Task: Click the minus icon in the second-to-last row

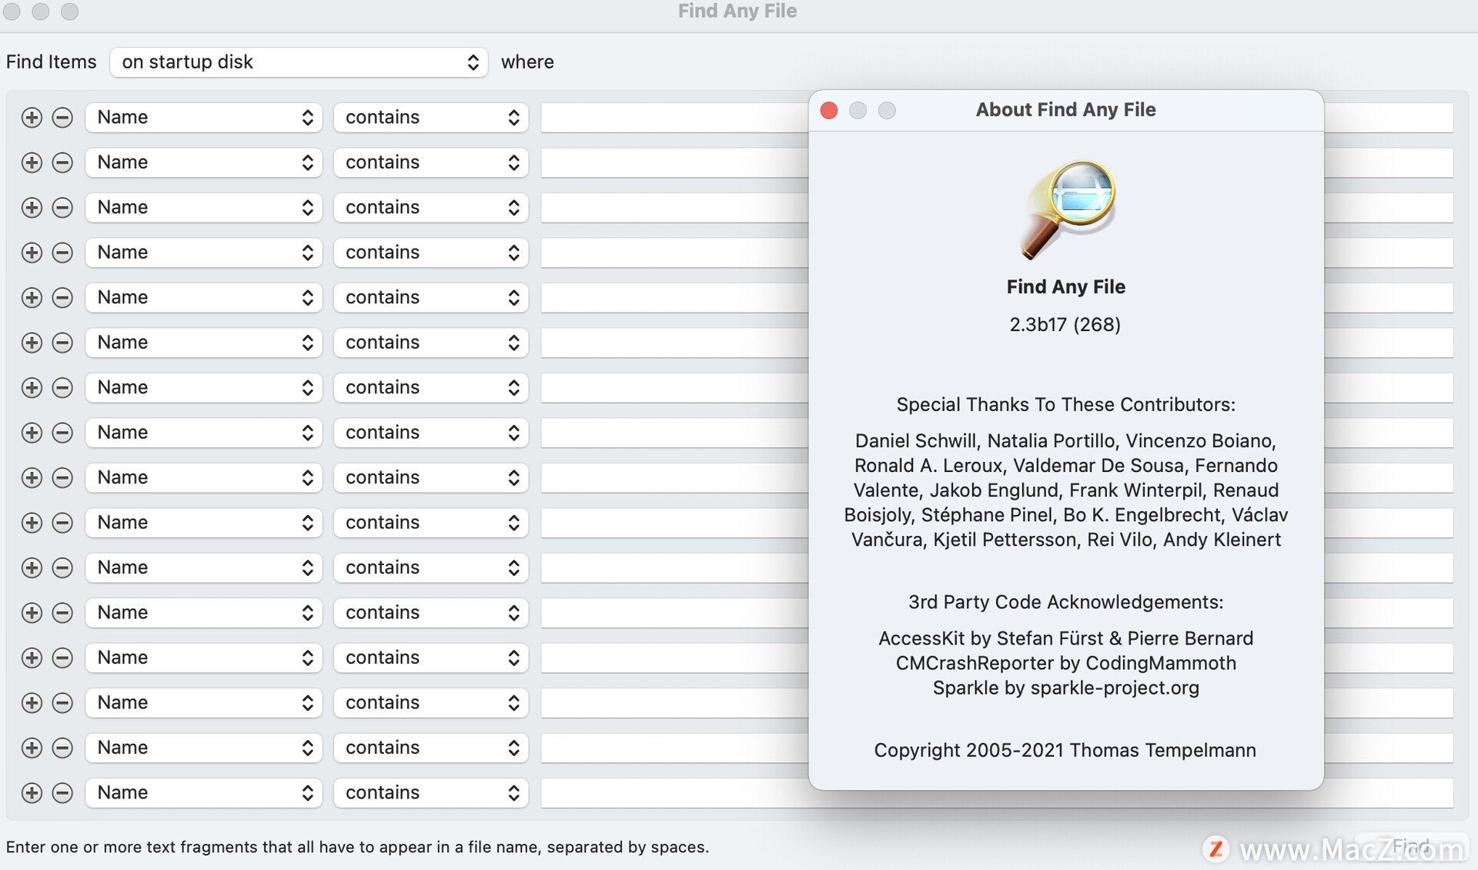Action: click(62, 748)
